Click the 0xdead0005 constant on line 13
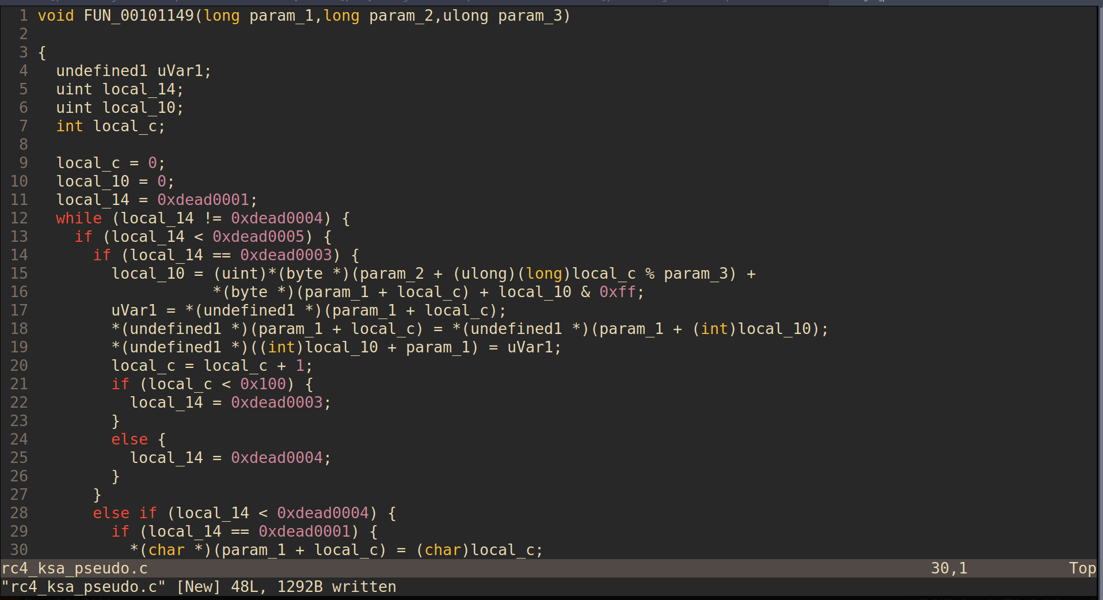This screenshot has width=1103, height=600. pos(258,237)
